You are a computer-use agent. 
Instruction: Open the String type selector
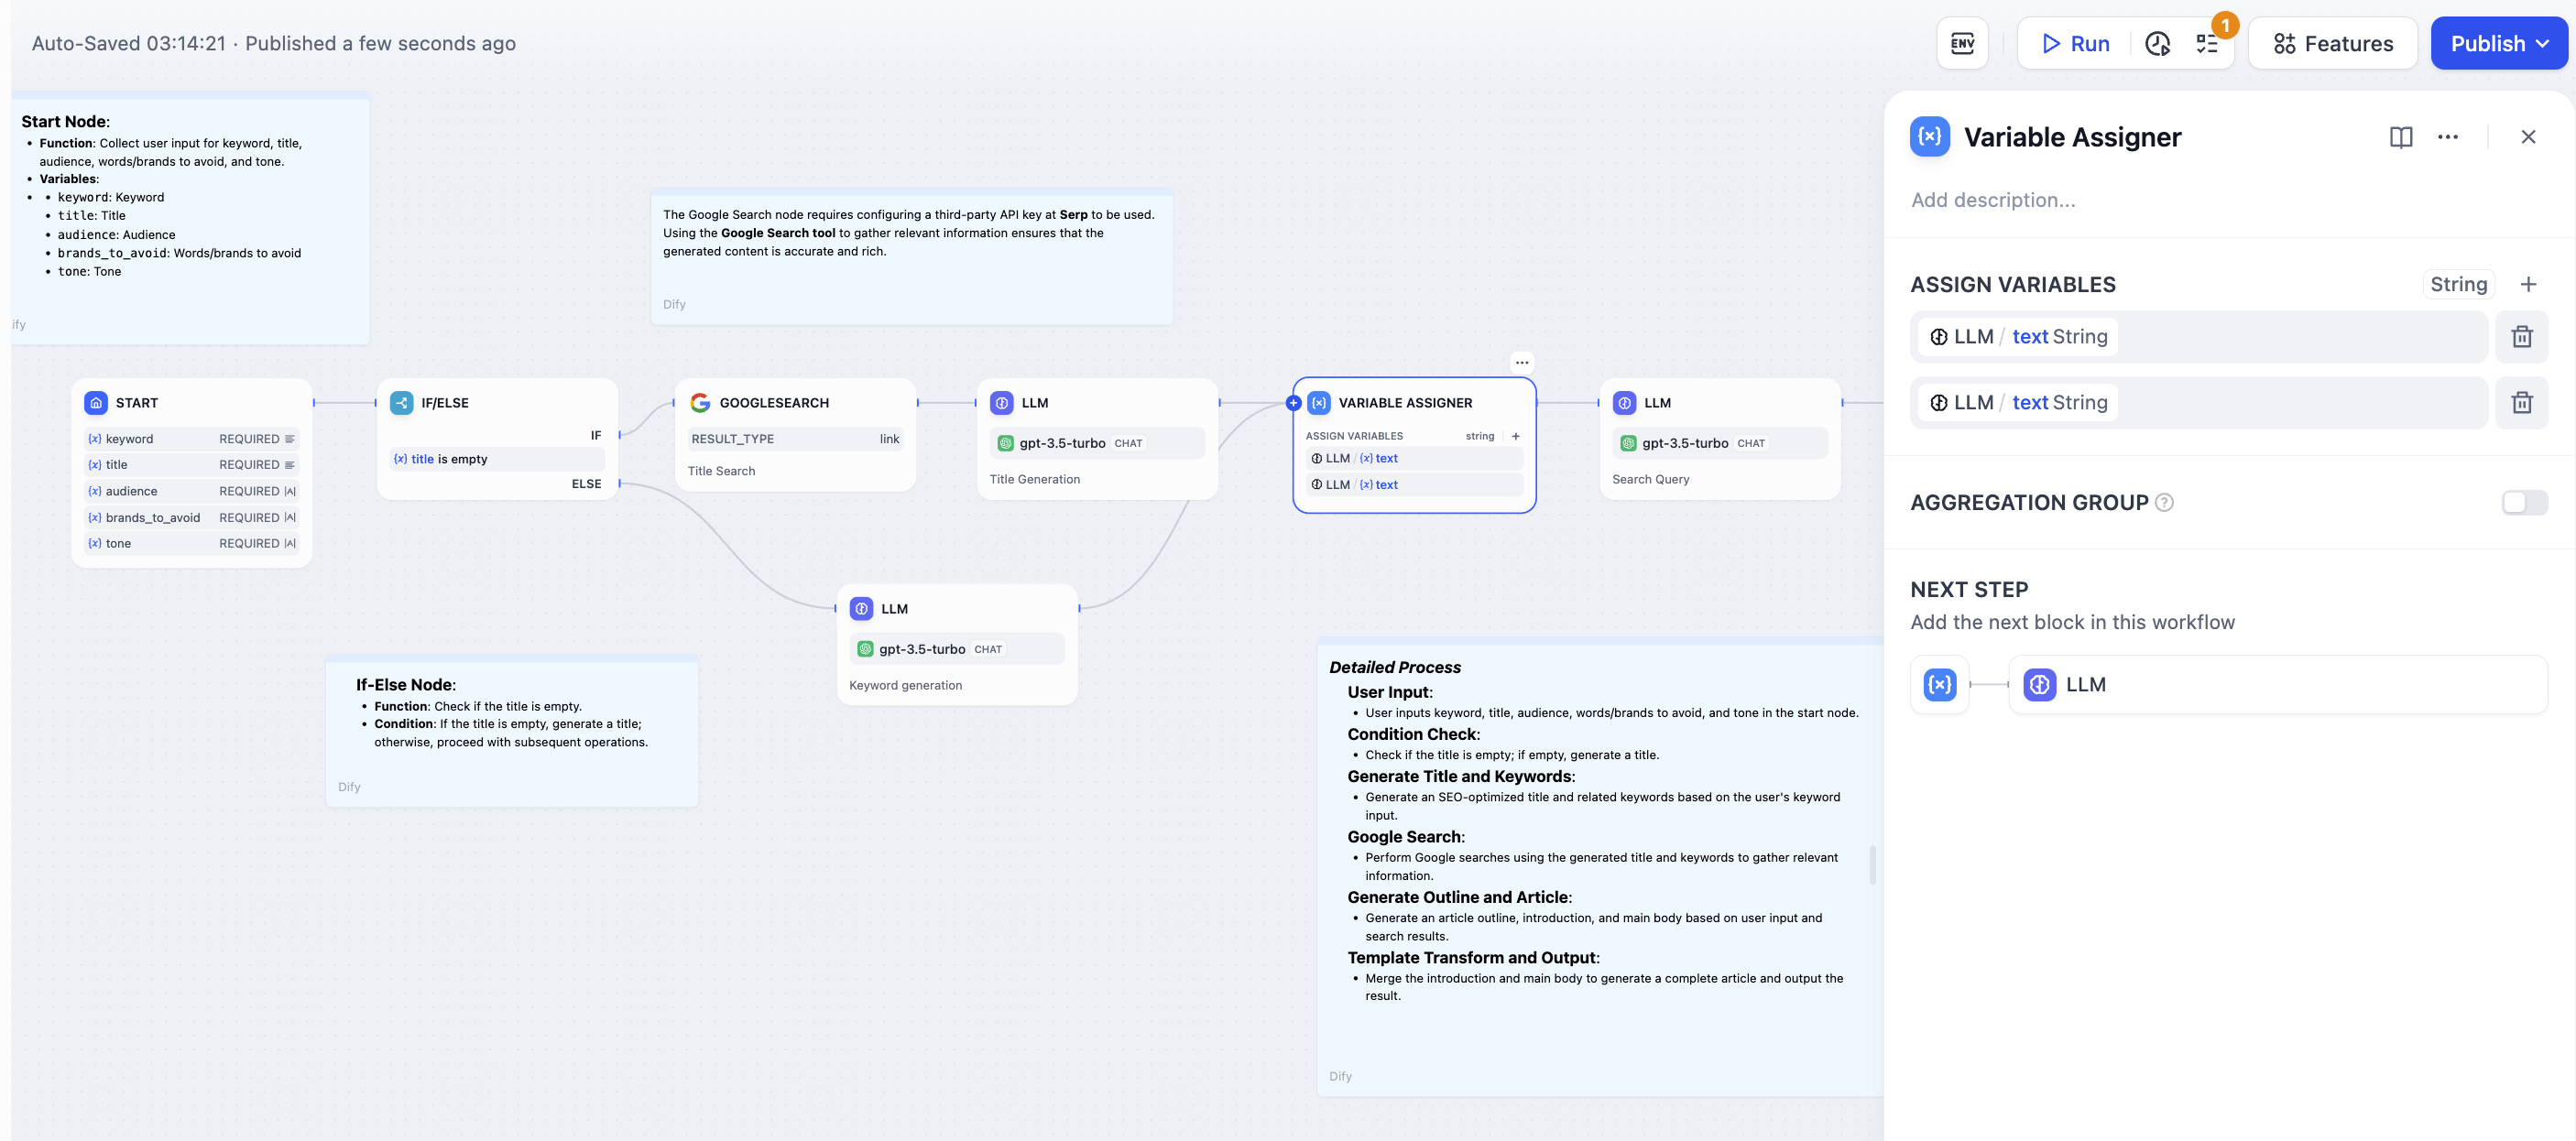coord(2457,285)
